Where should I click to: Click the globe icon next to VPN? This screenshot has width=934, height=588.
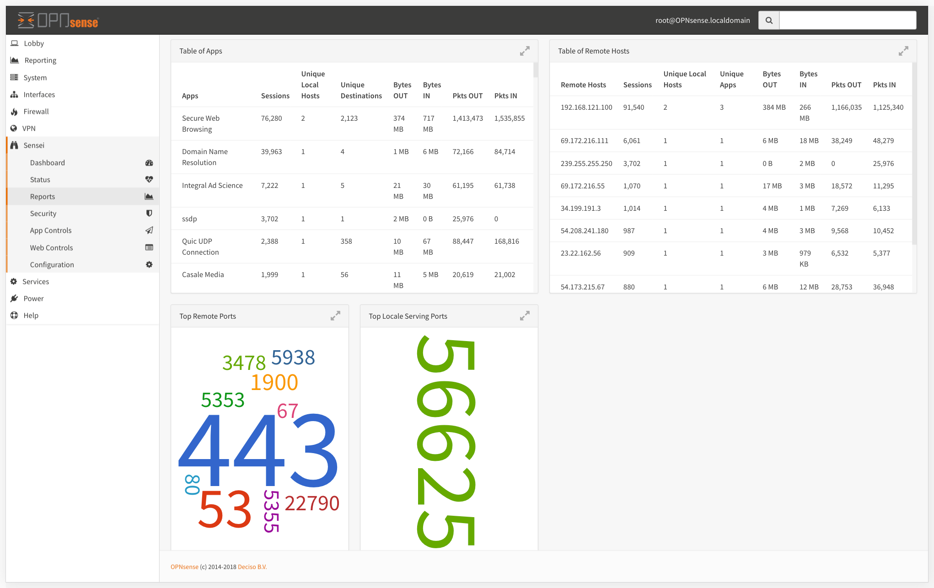coord(14,128)
